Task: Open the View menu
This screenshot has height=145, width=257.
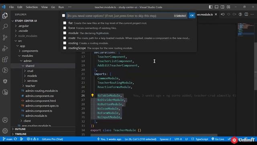Action: coord(44,7)
